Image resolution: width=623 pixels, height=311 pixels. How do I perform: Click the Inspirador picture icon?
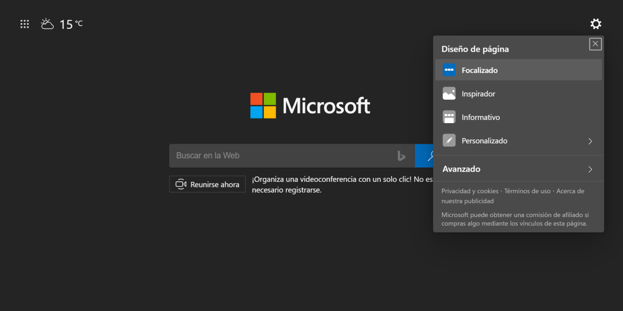(449, 94)
